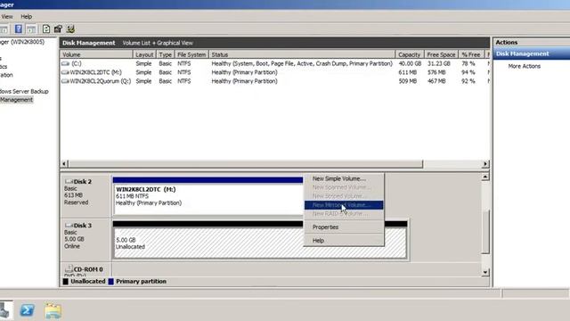Click the Refresh toolbar icon
This screenshot has height=321, width=570.
pos(46,29)
